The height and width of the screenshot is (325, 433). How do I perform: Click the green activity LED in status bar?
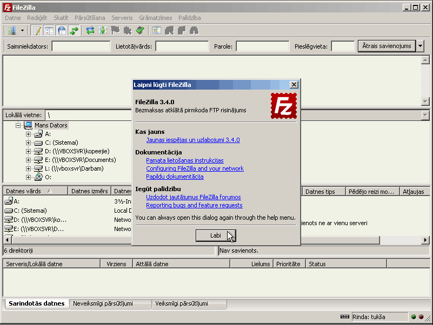[414, 317]
